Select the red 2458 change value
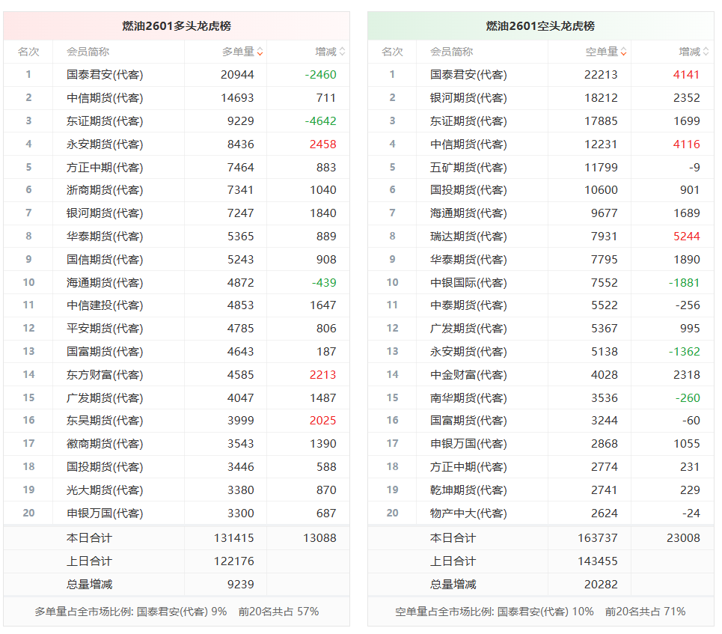This screenshot has height=634, width=722. point(322,144)
